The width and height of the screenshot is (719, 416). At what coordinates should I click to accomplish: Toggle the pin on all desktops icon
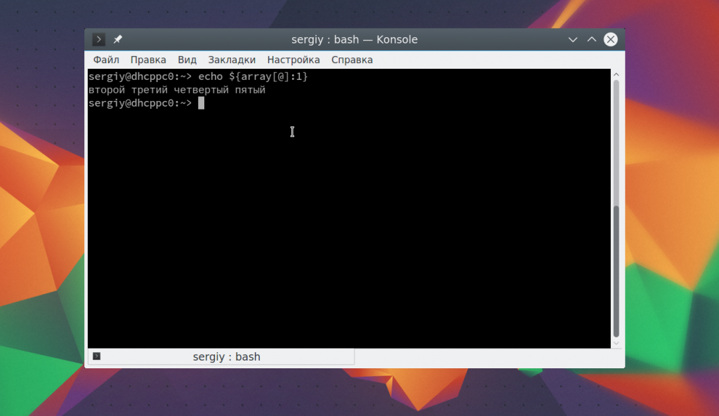tap(118, 39)
